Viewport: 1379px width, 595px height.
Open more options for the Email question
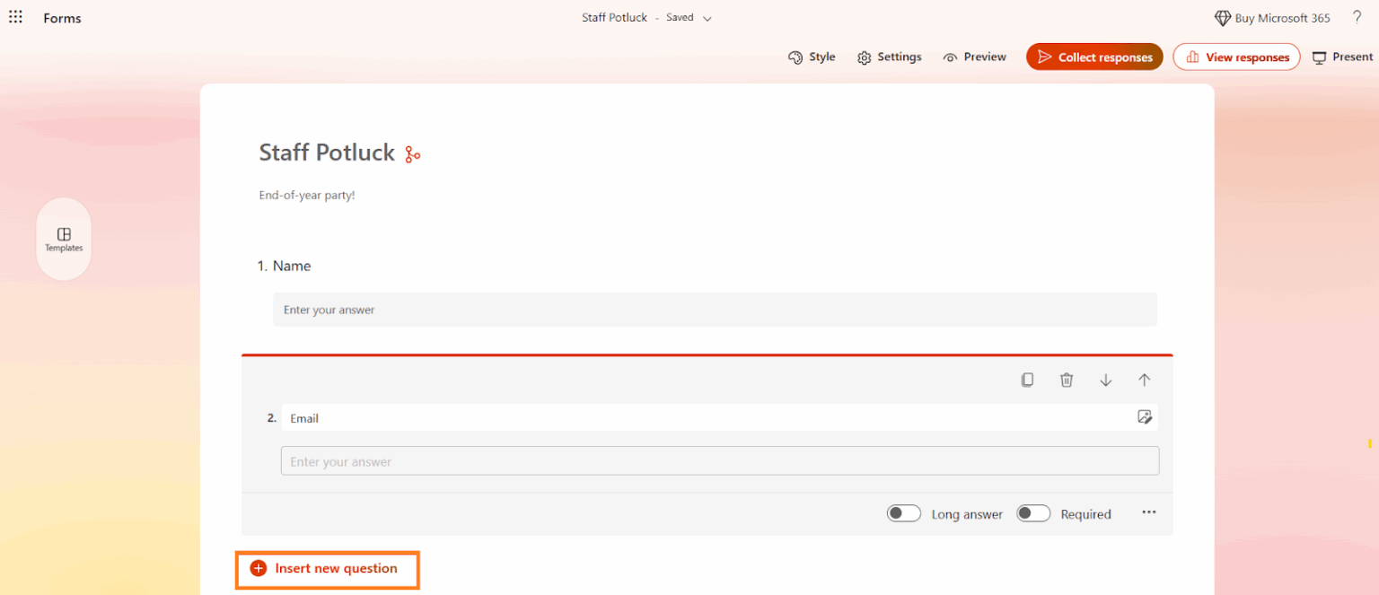[1148, 512]
